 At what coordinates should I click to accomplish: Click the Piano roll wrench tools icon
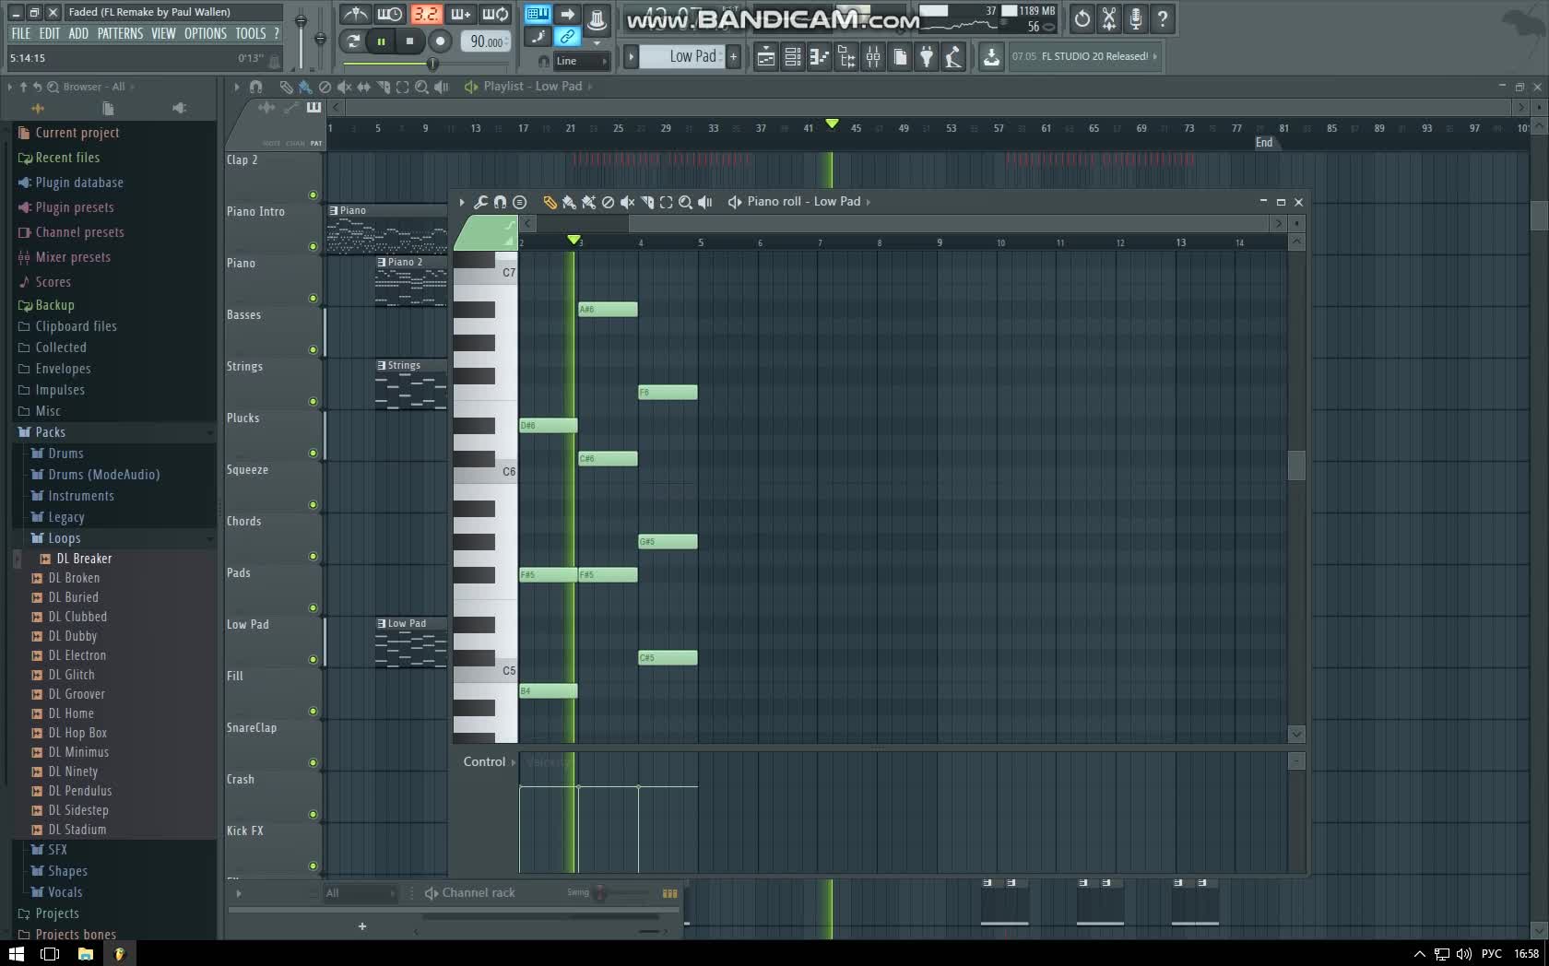pyautogui.click(x=480, y=202)
